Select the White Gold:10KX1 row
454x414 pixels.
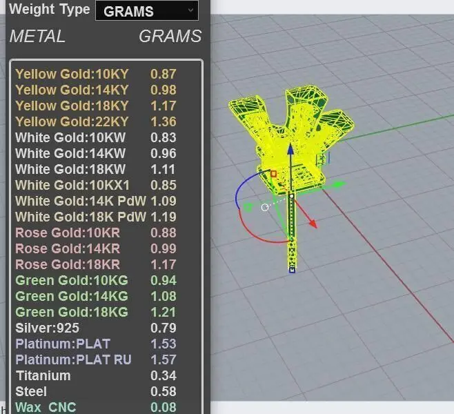[96, 186]
